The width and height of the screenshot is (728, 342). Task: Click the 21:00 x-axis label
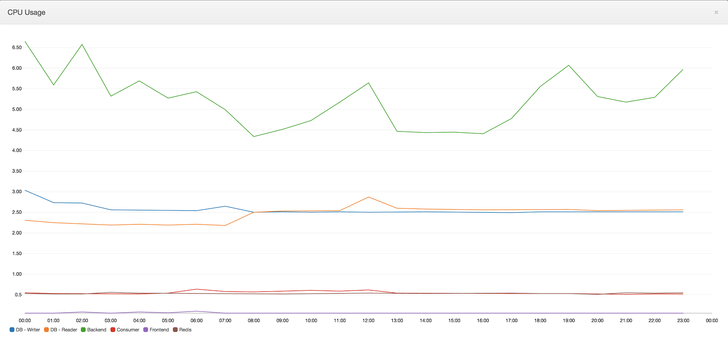click(x=626, y=321)
